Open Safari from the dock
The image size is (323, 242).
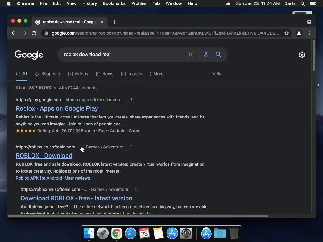[130, 233]
